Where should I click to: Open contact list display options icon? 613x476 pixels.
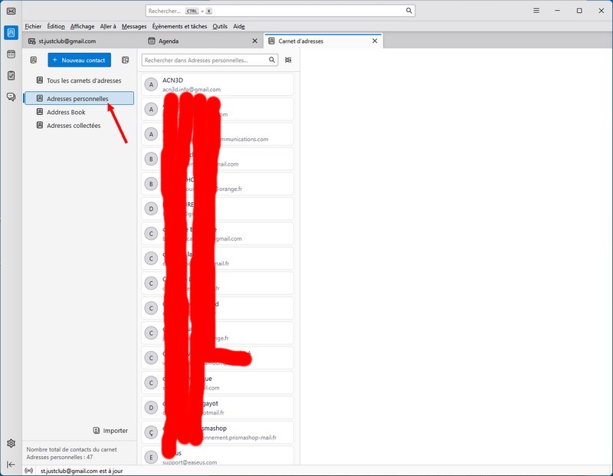tap(288, 60)
